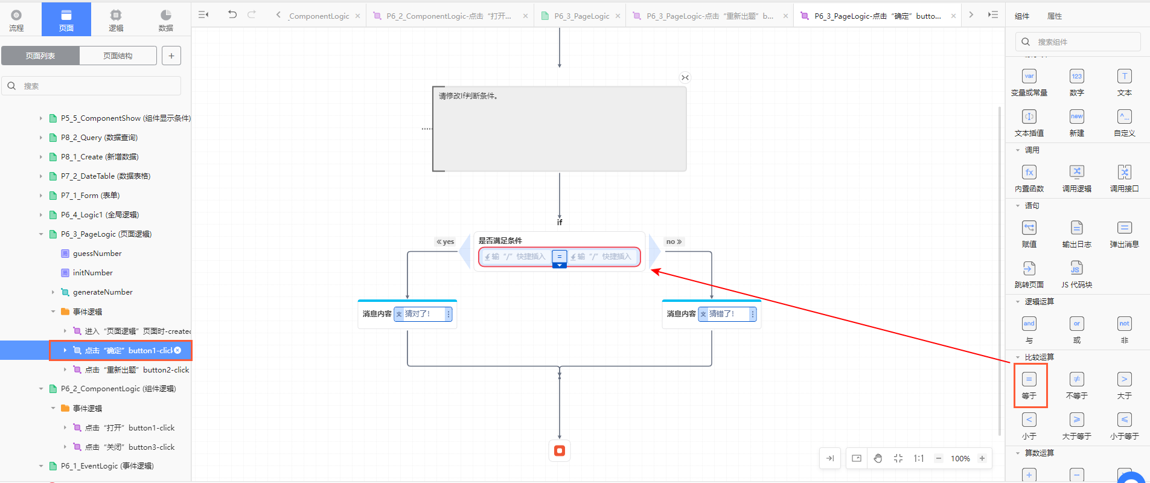Select the initNumber variable
The image size is (1150, 483).
pos(92,273)
